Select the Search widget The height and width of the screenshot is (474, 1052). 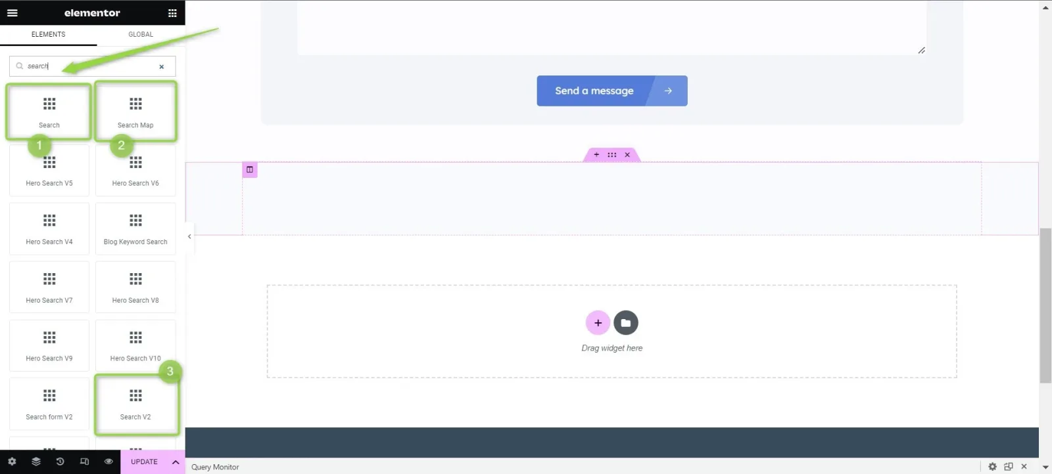click(x=49, y=112)
